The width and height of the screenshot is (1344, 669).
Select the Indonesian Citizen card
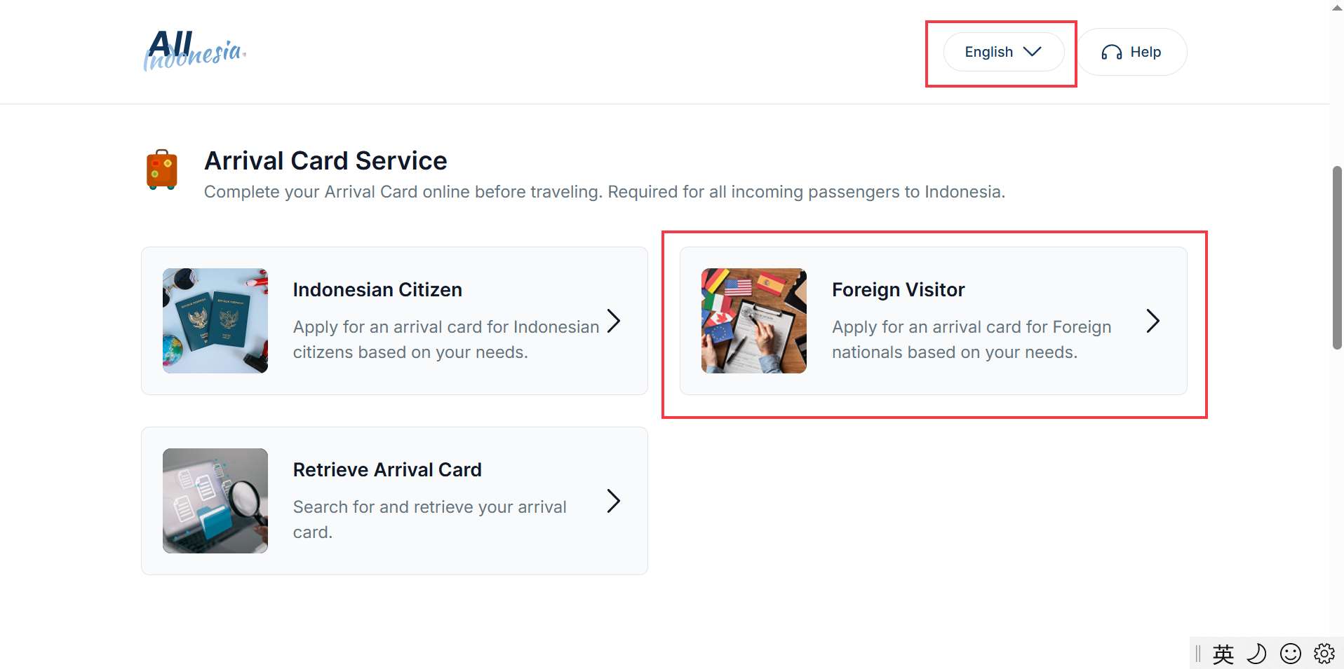coord(394,321)
